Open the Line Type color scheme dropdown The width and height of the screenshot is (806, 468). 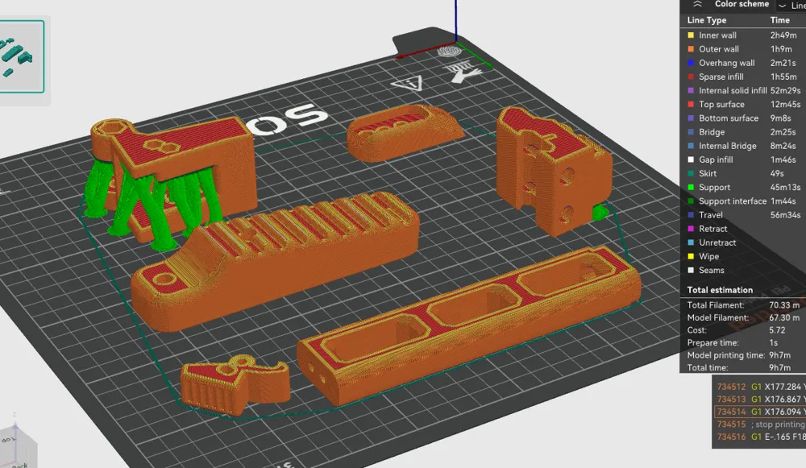click(x=791, y=5)
